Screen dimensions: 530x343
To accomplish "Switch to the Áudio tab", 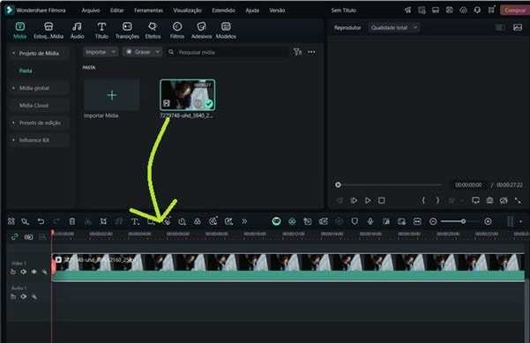I will 77,30.
